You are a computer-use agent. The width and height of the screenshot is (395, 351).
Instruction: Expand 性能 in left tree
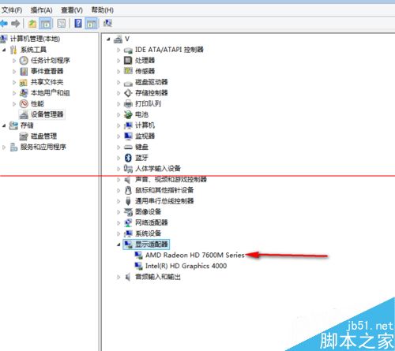[14, 104]
